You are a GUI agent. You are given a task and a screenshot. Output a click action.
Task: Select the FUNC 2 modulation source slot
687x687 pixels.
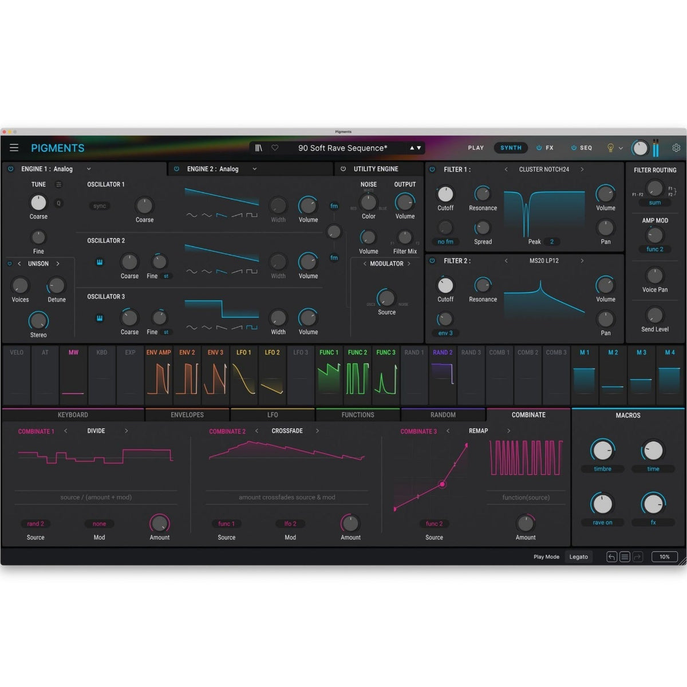(x=357, y=375)
